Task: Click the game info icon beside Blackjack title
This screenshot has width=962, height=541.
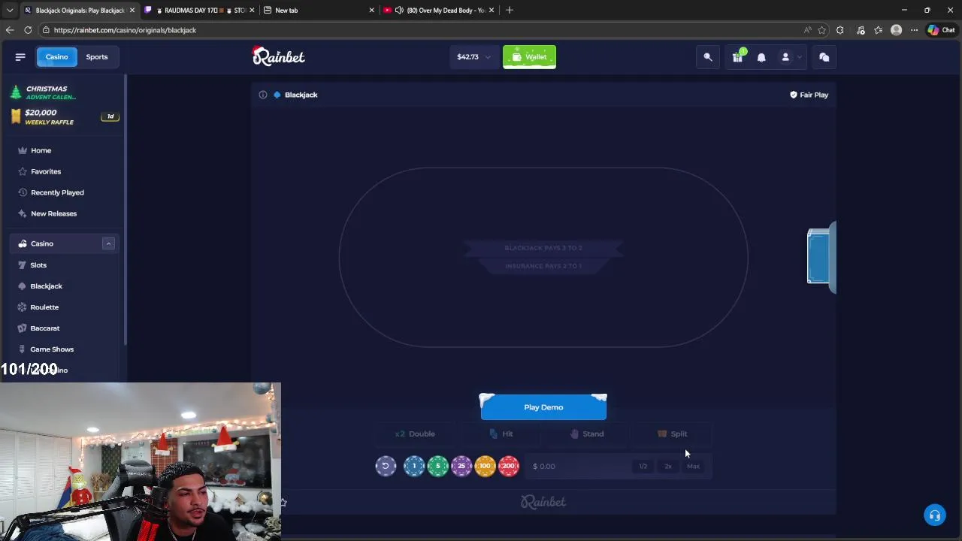Action: point(263,95)
